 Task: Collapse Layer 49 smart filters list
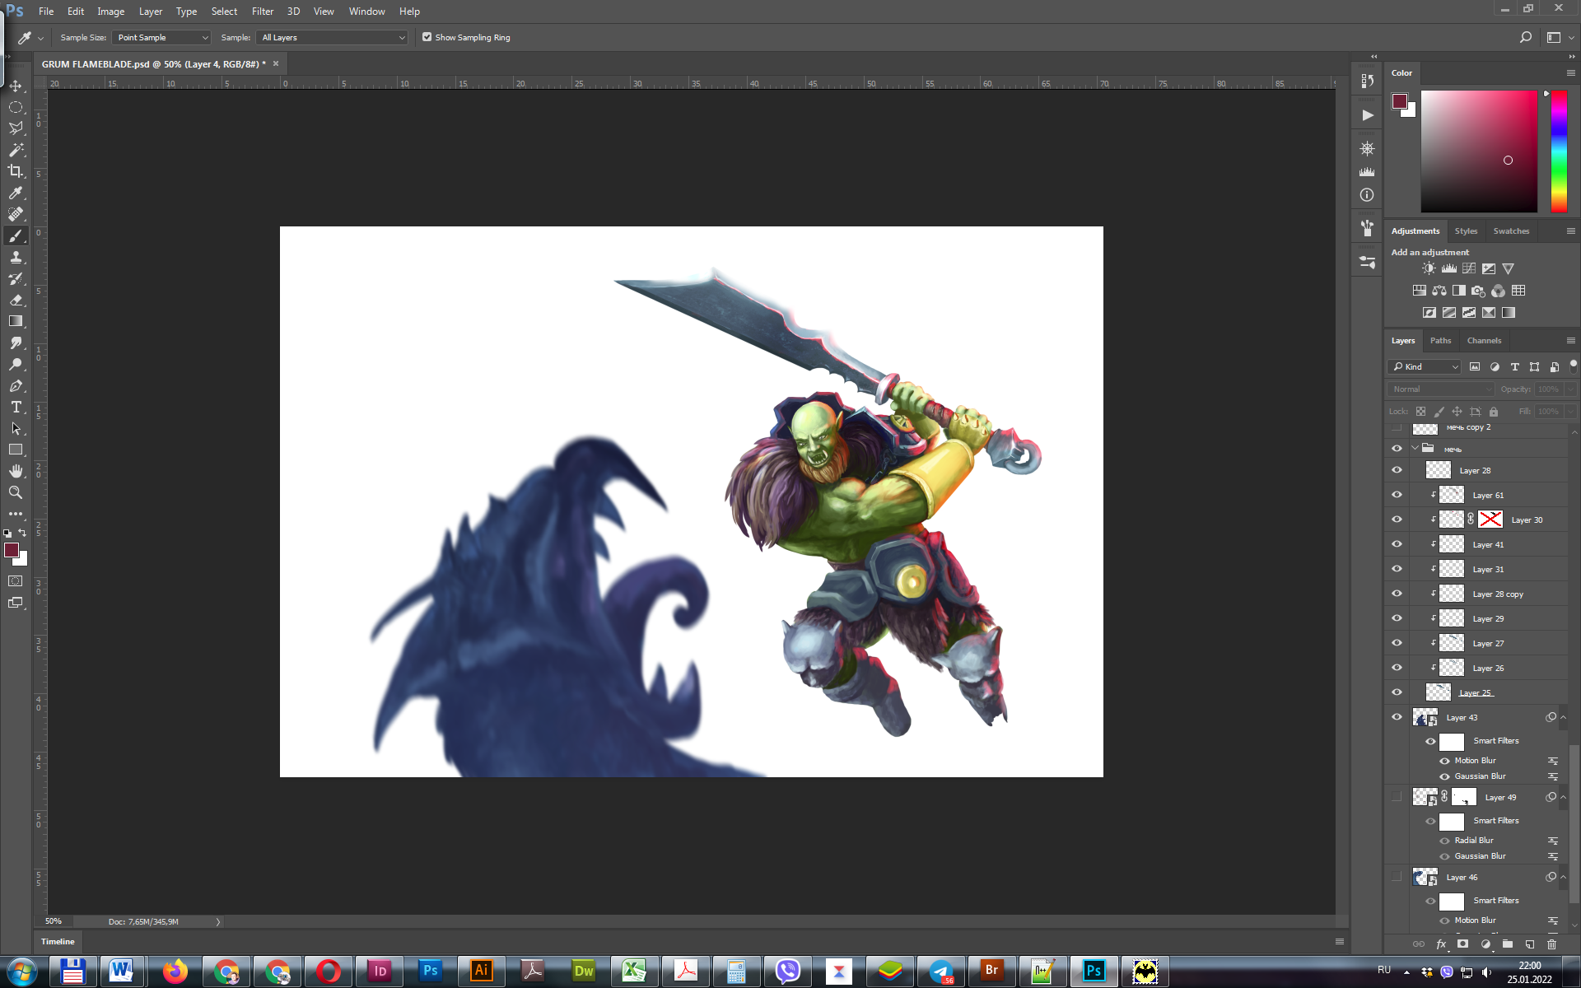click(1563, 797)
